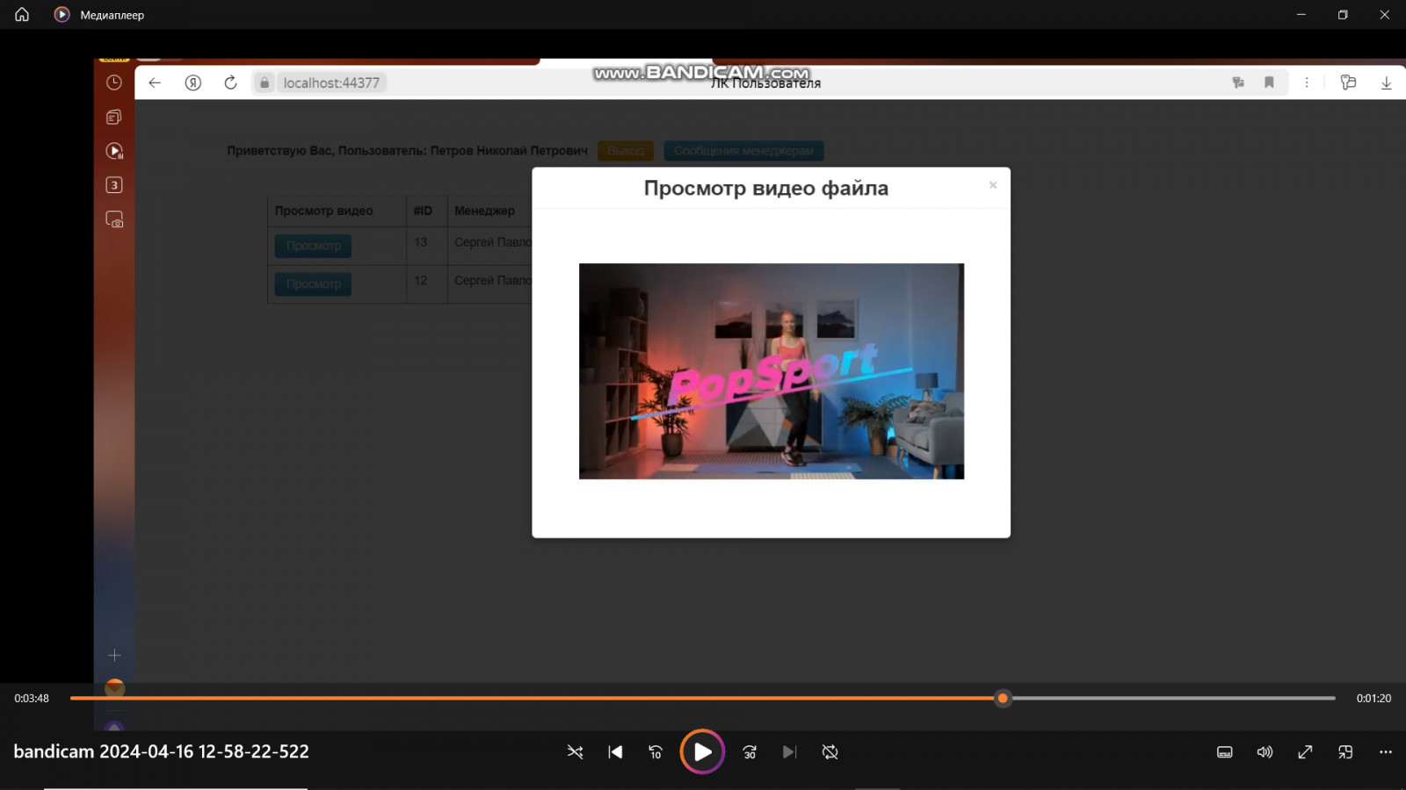Start playback with the Play button
1406x790 pixels.
[702, 751]
